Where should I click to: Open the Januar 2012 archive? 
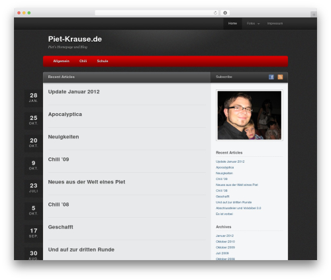tap(224, 236)
